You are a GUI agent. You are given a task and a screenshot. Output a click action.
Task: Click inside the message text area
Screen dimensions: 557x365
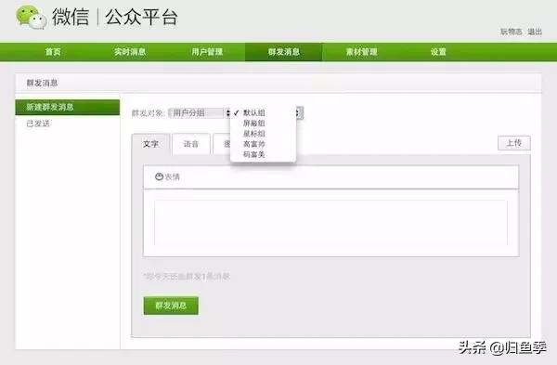(x=330, y=223)
